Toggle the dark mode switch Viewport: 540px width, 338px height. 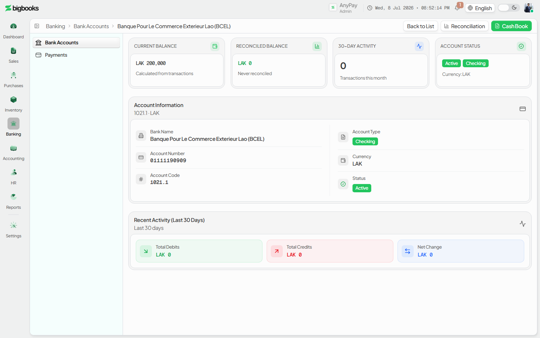click(x=508, y=8)
